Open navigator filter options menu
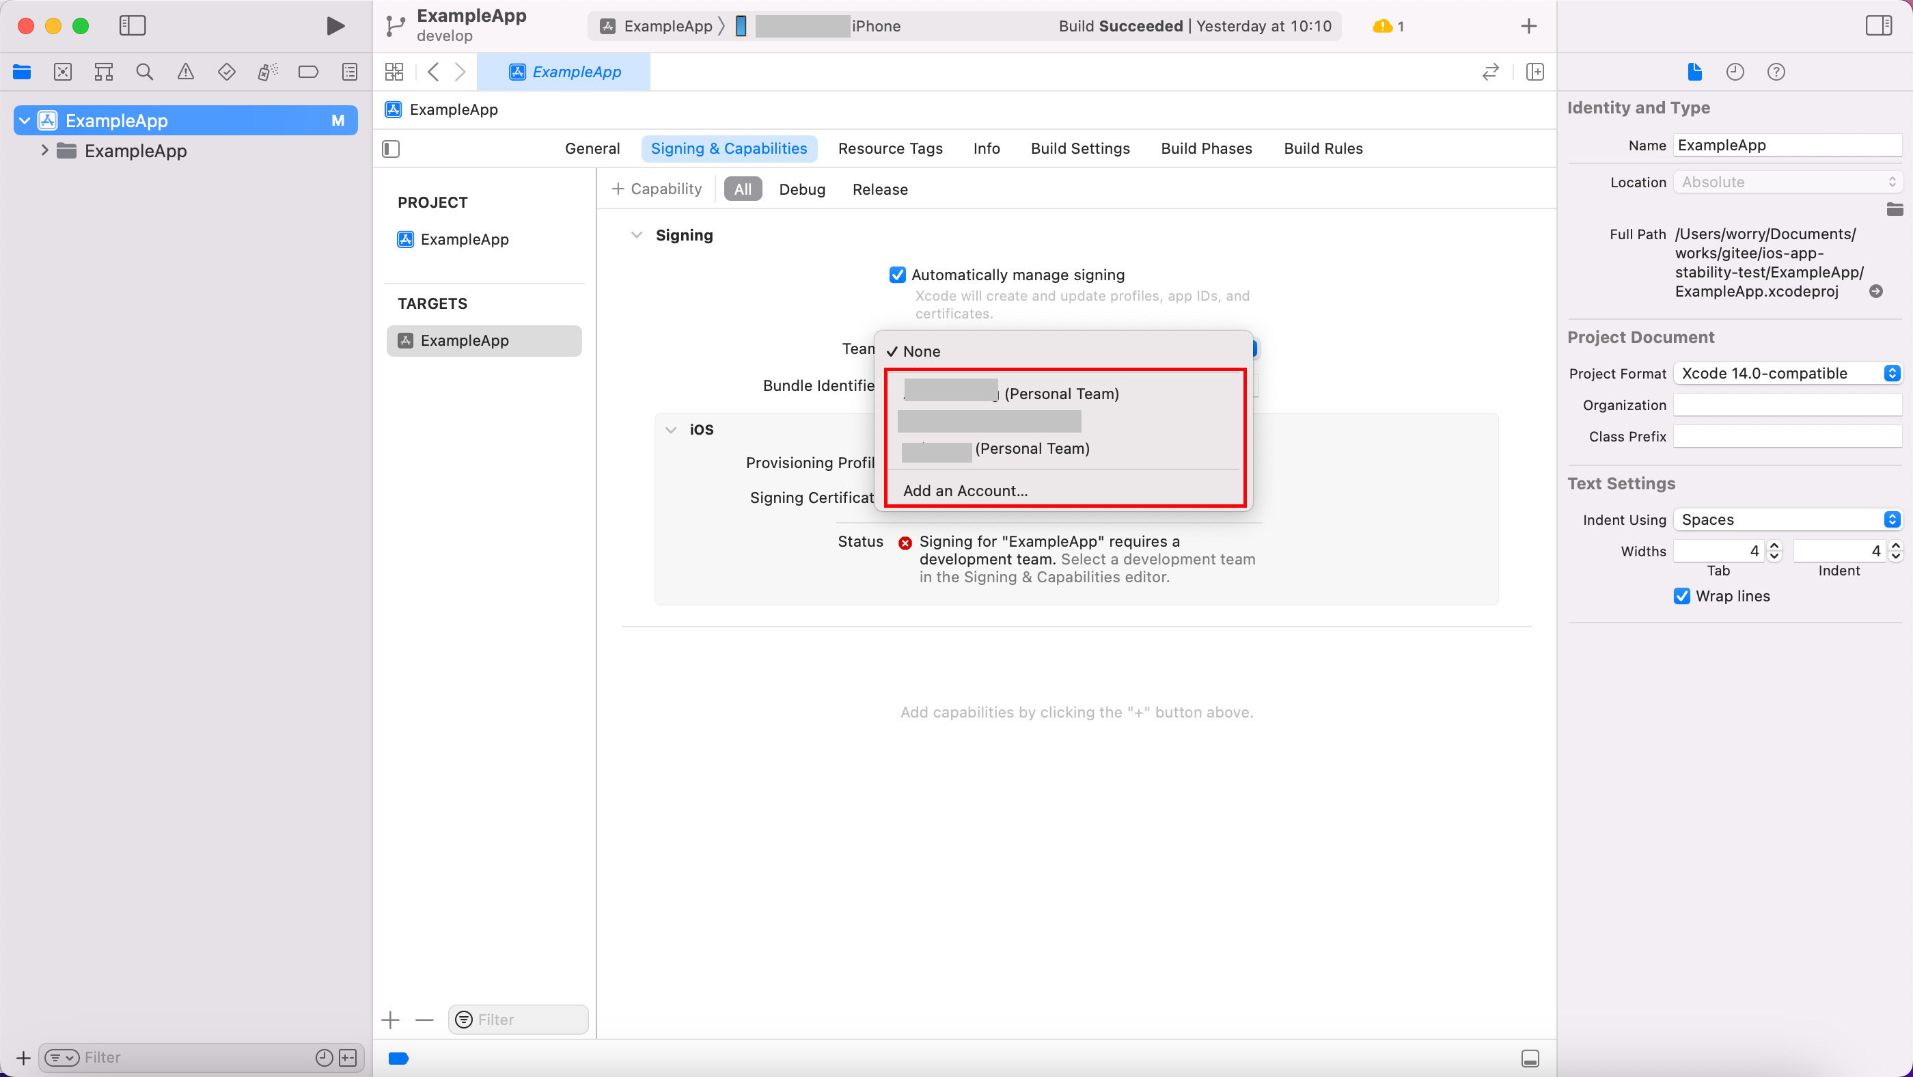This screenshot has height=1077, width=1913. 61,1058
